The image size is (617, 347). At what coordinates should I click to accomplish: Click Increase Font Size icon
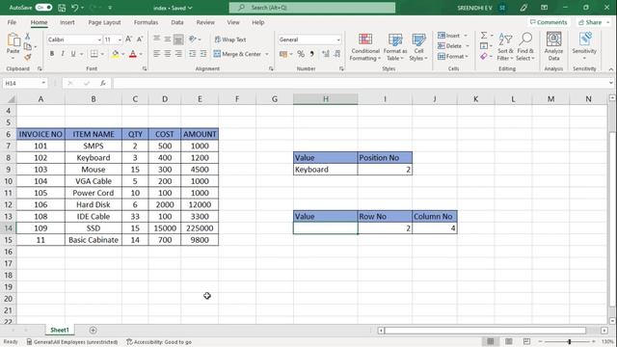(x=128, y=40)
